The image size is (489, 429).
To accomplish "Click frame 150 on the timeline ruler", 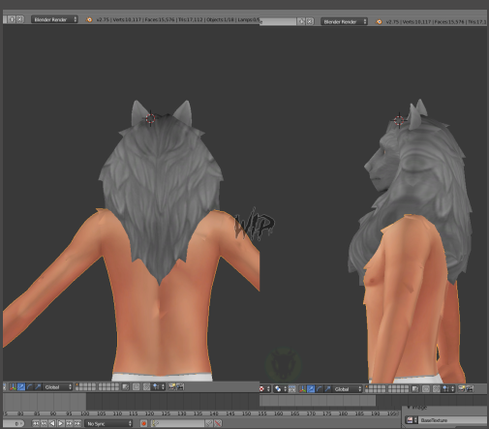I will click(x=246, y=414).
